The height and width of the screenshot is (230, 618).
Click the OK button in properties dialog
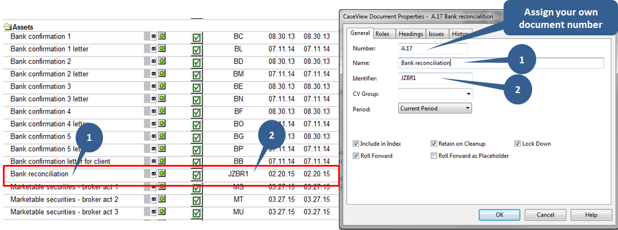(x=500, y=215)
